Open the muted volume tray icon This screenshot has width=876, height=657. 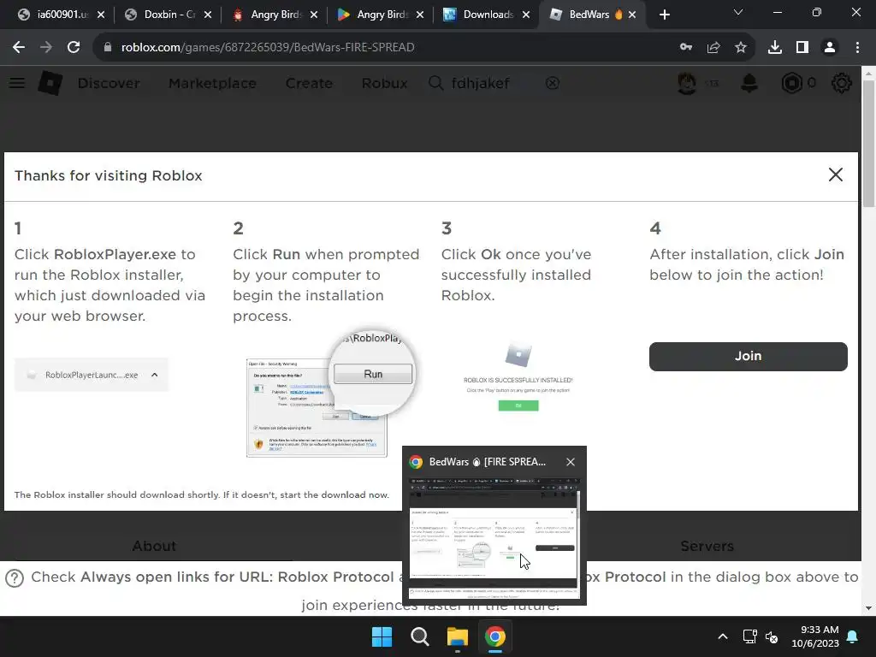772,636
